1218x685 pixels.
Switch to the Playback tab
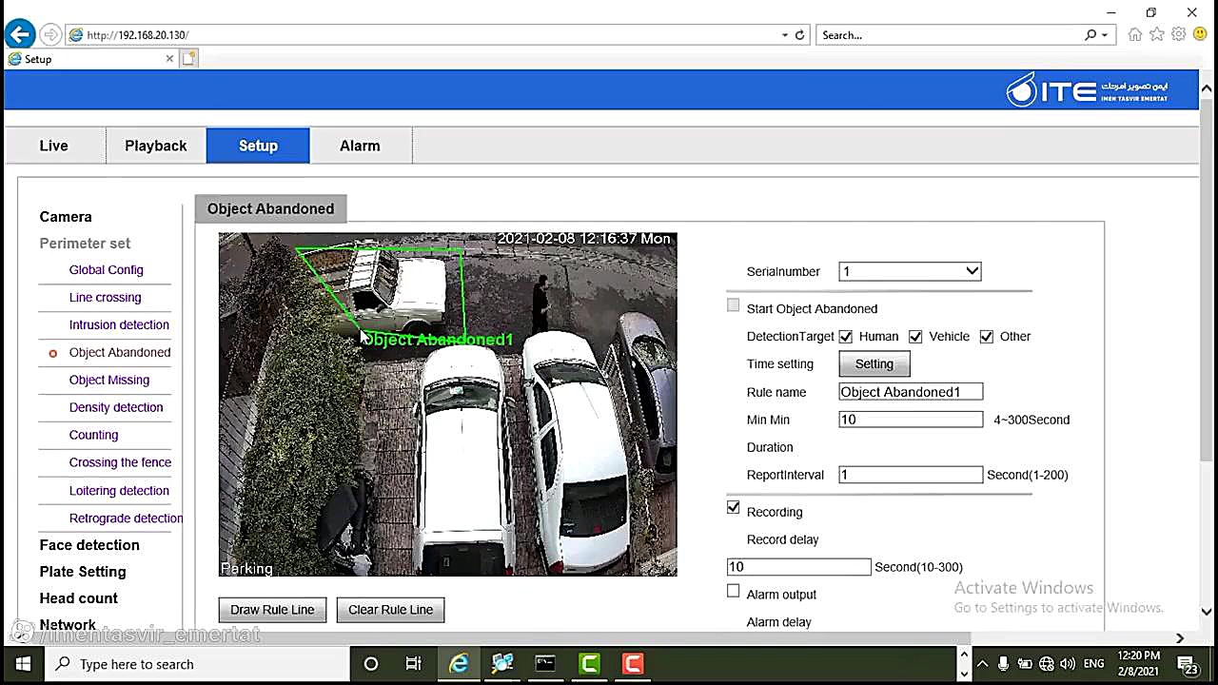tap(155, 147)
